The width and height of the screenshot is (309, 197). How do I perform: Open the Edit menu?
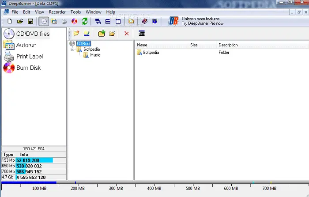point(26,12)
